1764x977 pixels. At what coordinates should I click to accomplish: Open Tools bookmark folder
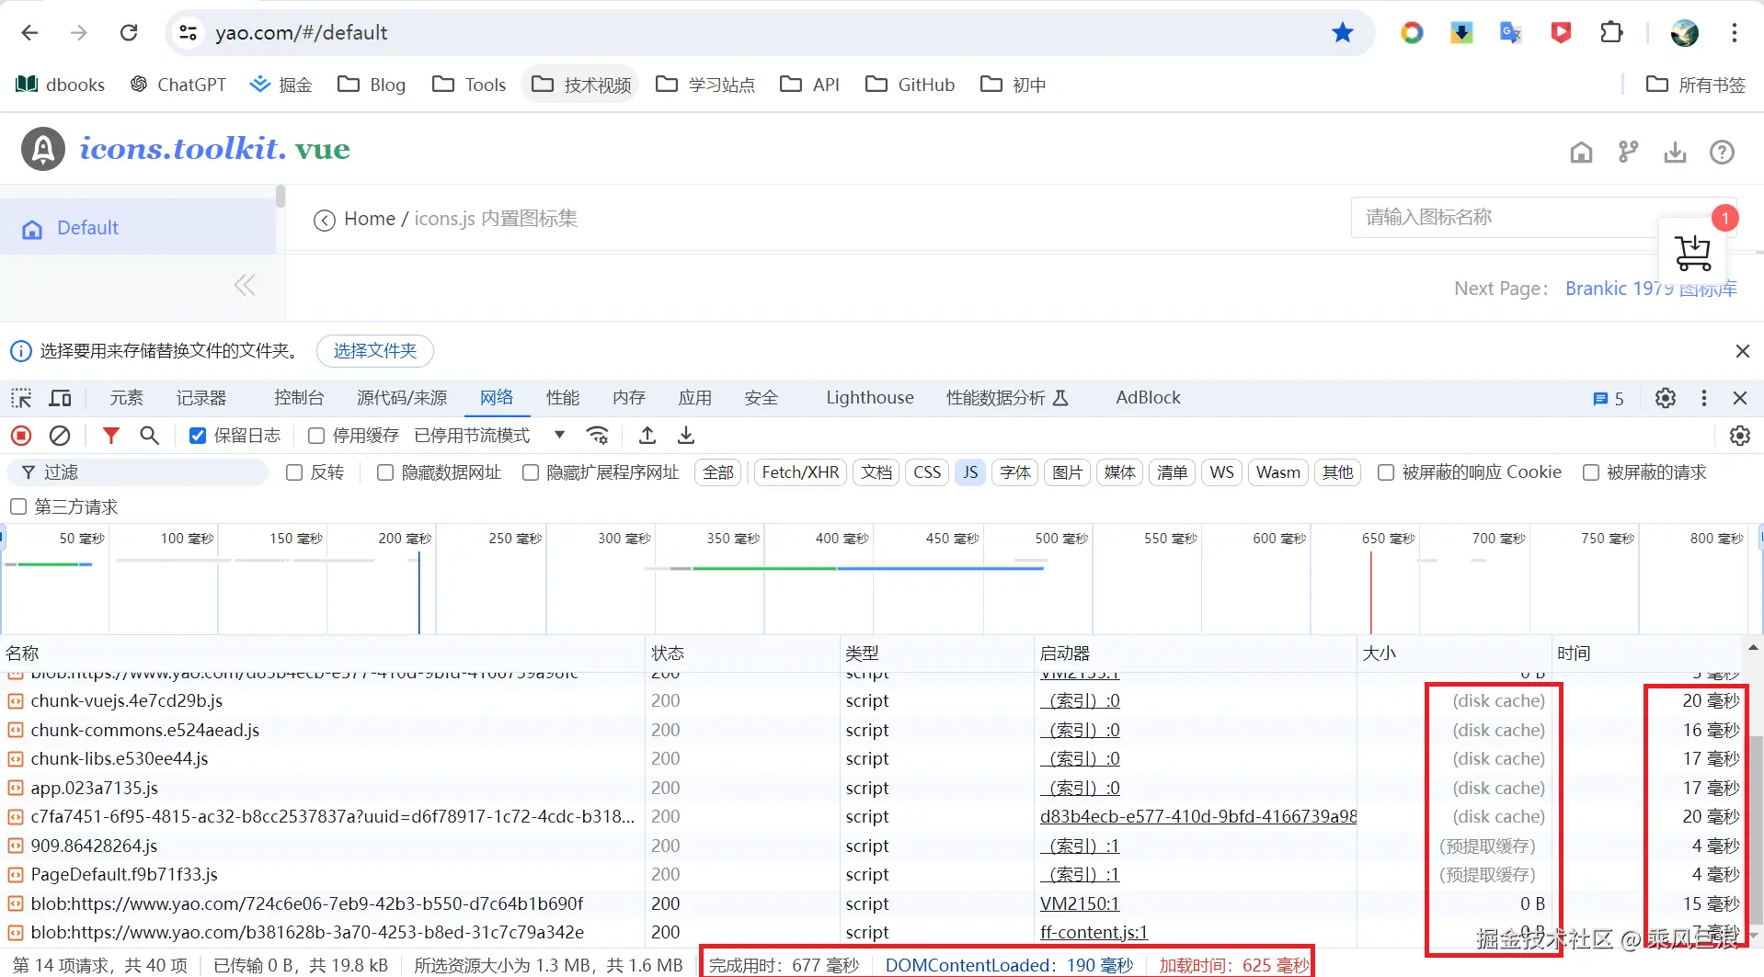point(469,85)
